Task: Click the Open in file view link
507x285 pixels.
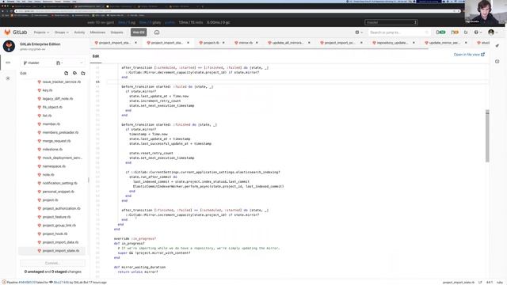Action: click(x=469, y=55)
